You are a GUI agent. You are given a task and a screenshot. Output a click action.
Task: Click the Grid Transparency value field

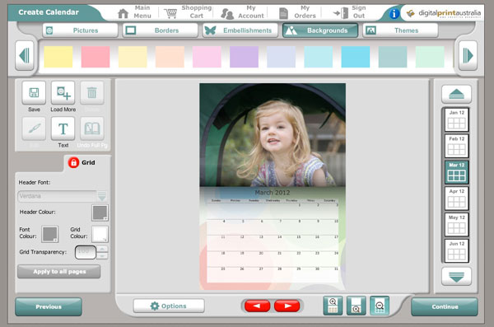point(86,252)
